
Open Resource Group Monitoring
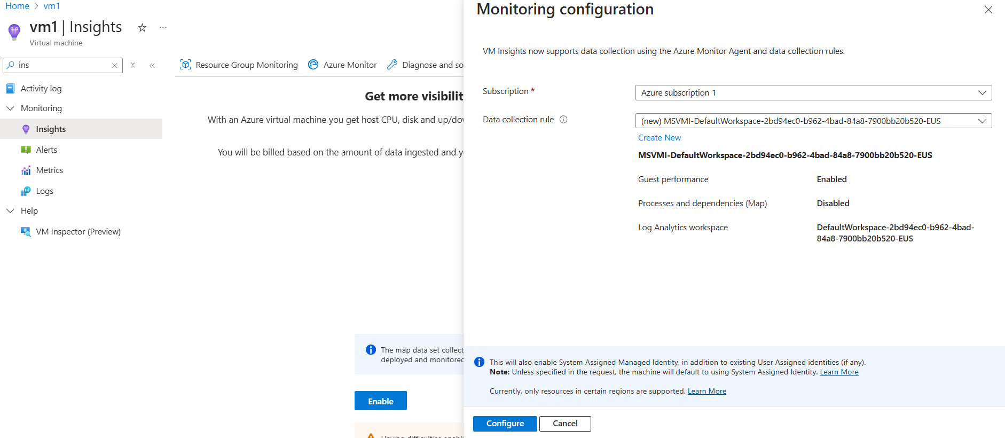click(239, 65)
